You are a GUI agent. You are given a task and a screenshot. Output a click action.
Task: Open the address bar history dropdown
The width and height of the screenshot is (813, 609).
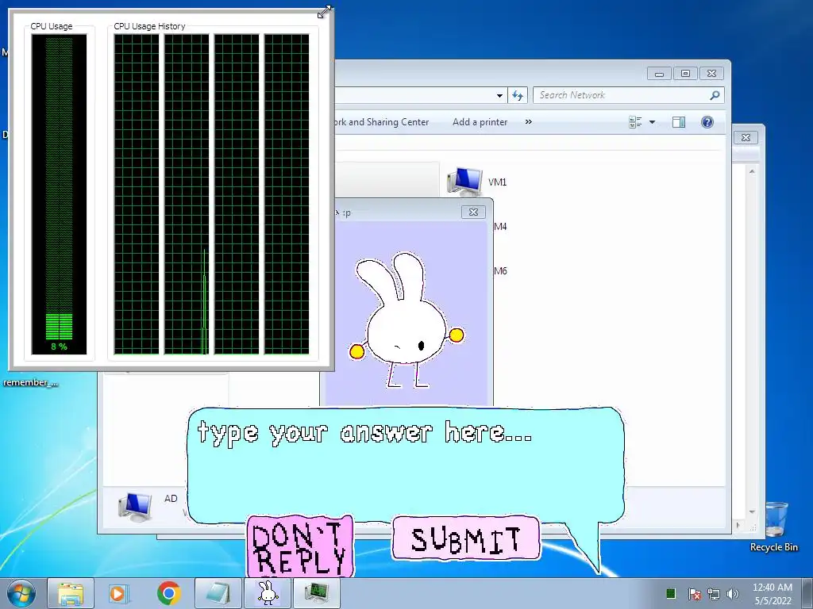click(499, 95)
